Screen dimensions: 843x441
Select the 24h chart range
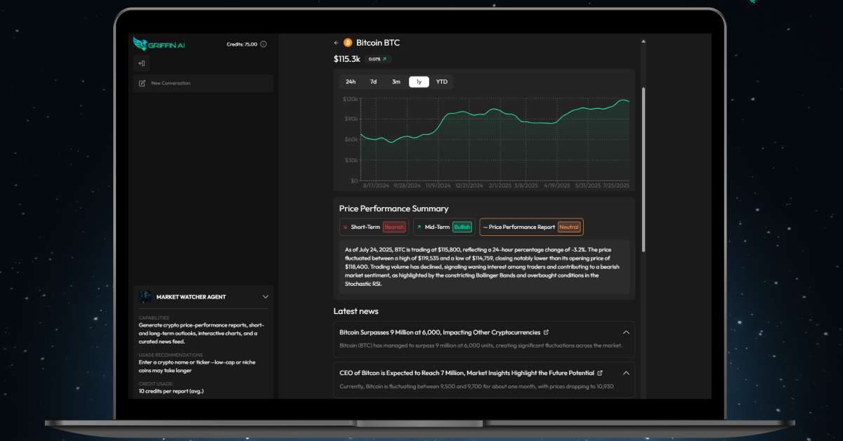[x=351, y=81]
